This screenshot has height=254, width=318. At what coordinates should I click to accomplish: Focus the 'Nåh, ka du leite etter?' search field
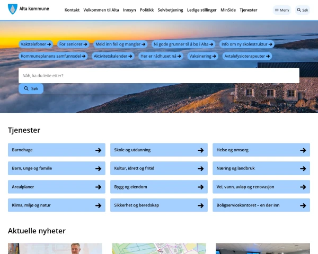coord(158,76)
